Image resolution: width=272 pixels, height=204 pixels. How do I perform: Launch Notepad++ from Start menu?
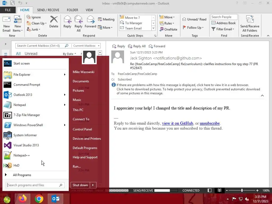click(x=36, y=155)
